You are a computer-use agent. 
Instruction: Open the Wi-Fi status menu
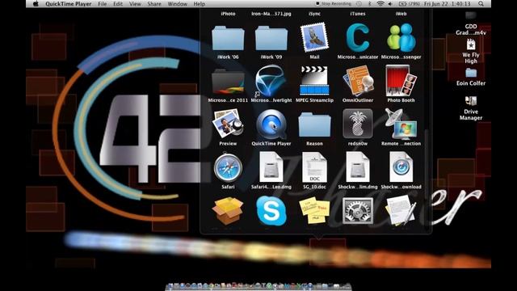tap(380, 4)
